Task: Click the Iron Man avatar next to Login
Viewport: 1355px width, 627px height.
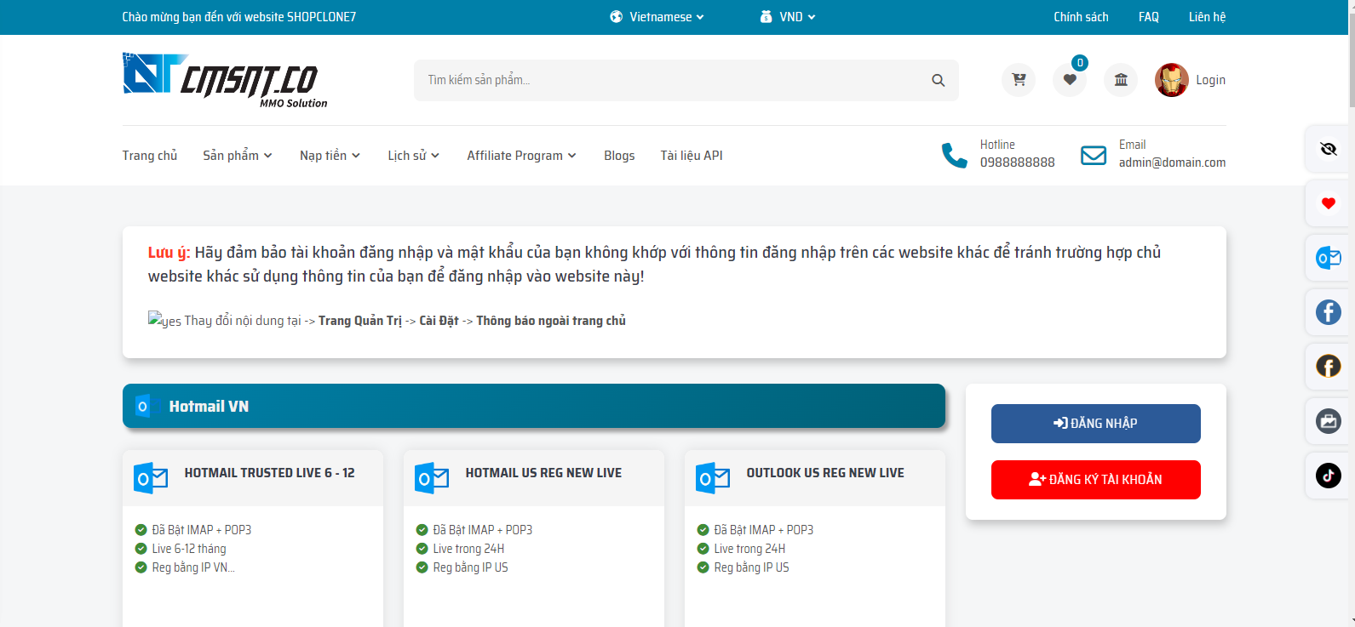Action: pyautogui.click(x=1171, y=80)
